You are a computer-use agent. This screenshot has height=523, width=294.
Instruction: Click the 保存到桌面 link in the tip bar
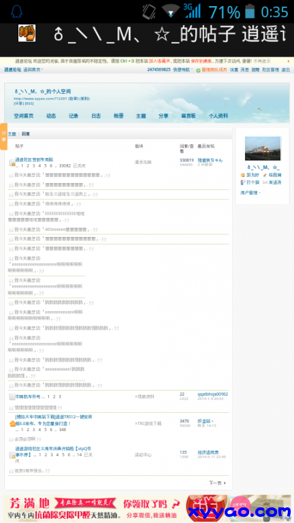tap(203, 61)
